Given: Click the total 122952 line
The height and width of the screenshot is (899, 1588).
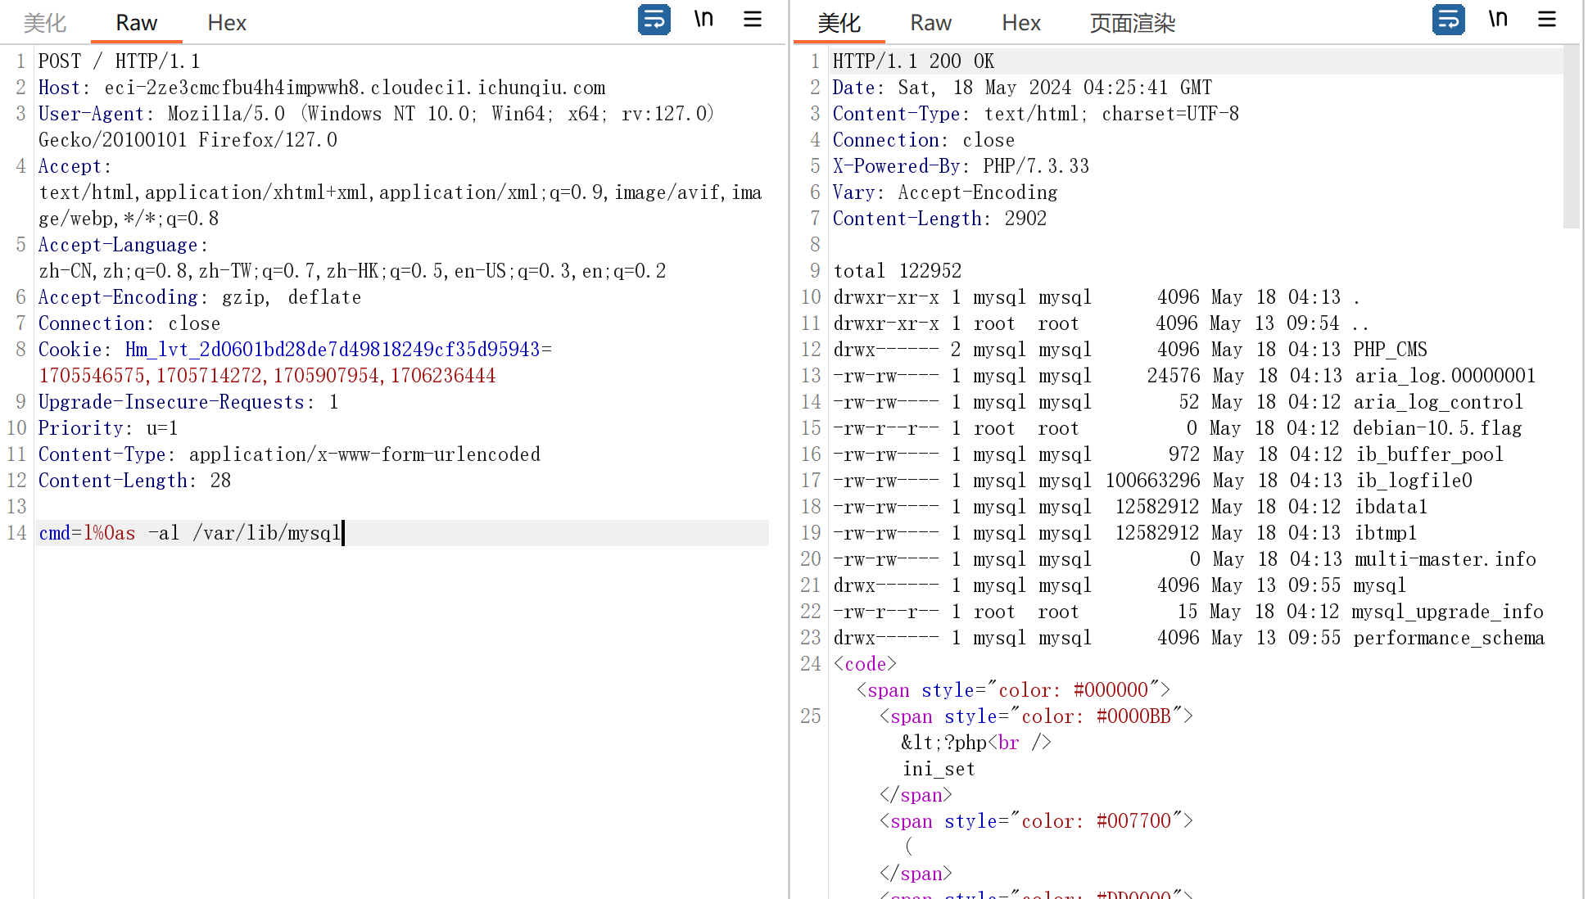Looking at the screenshot, I should (x=898, y=271).
